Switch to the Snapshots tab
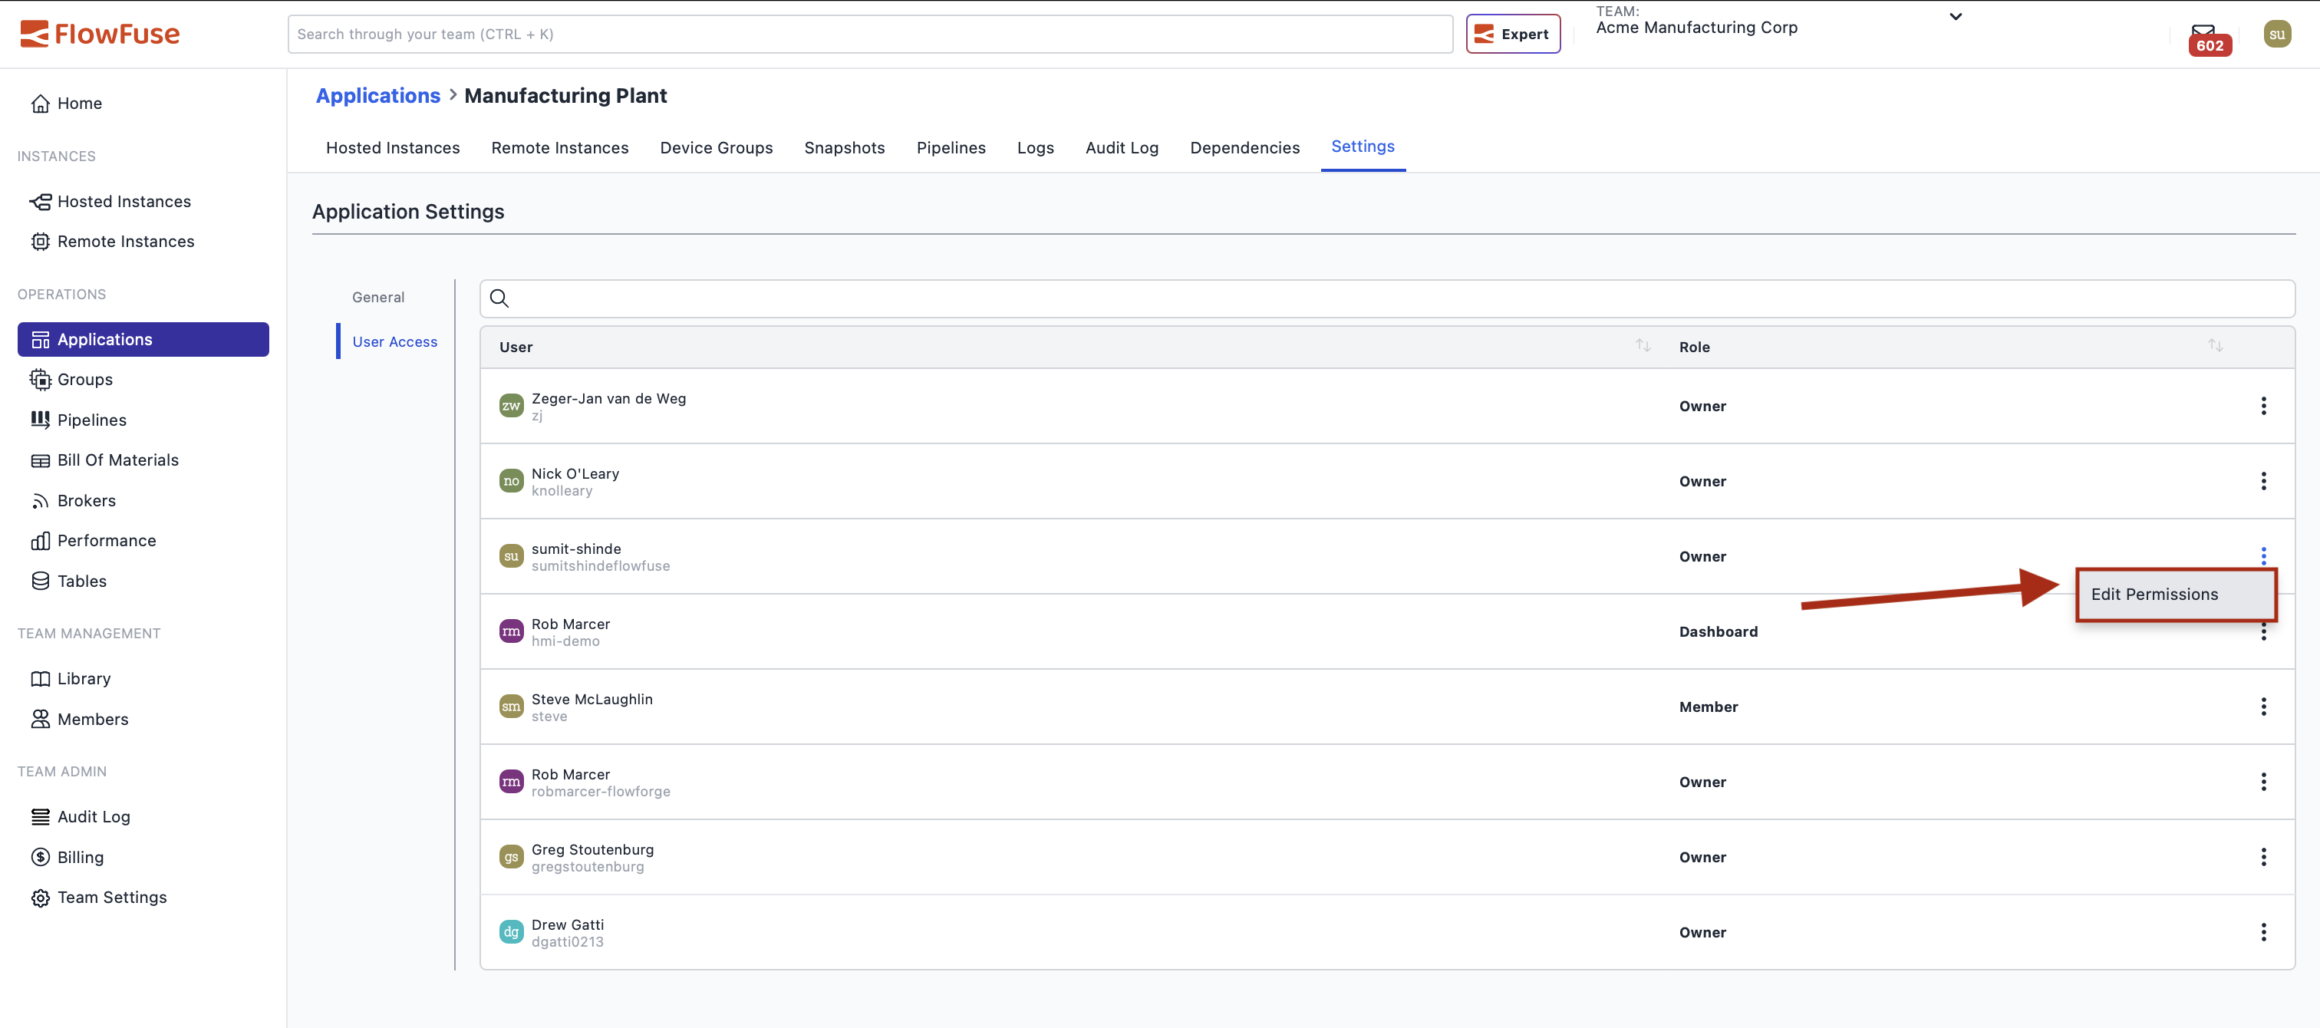Screen dimensions: 2320x1028 pyautogui.click(x=844, y=148)
